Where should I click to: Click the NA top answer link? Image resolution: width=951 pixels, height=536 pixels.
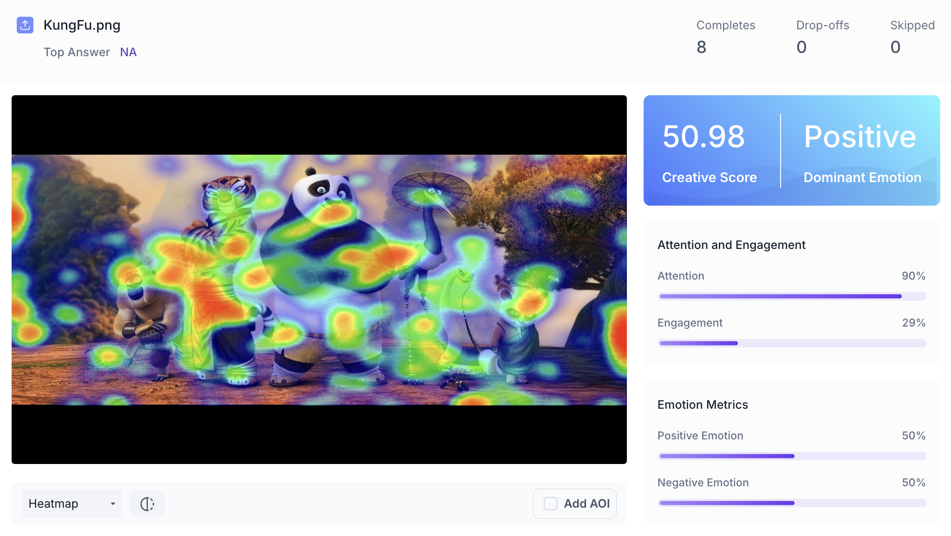coord(128,52)
